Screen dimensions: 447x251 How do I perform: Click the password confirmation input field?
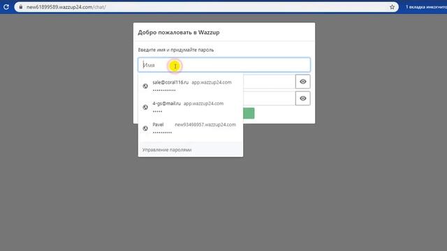(269, 98)
